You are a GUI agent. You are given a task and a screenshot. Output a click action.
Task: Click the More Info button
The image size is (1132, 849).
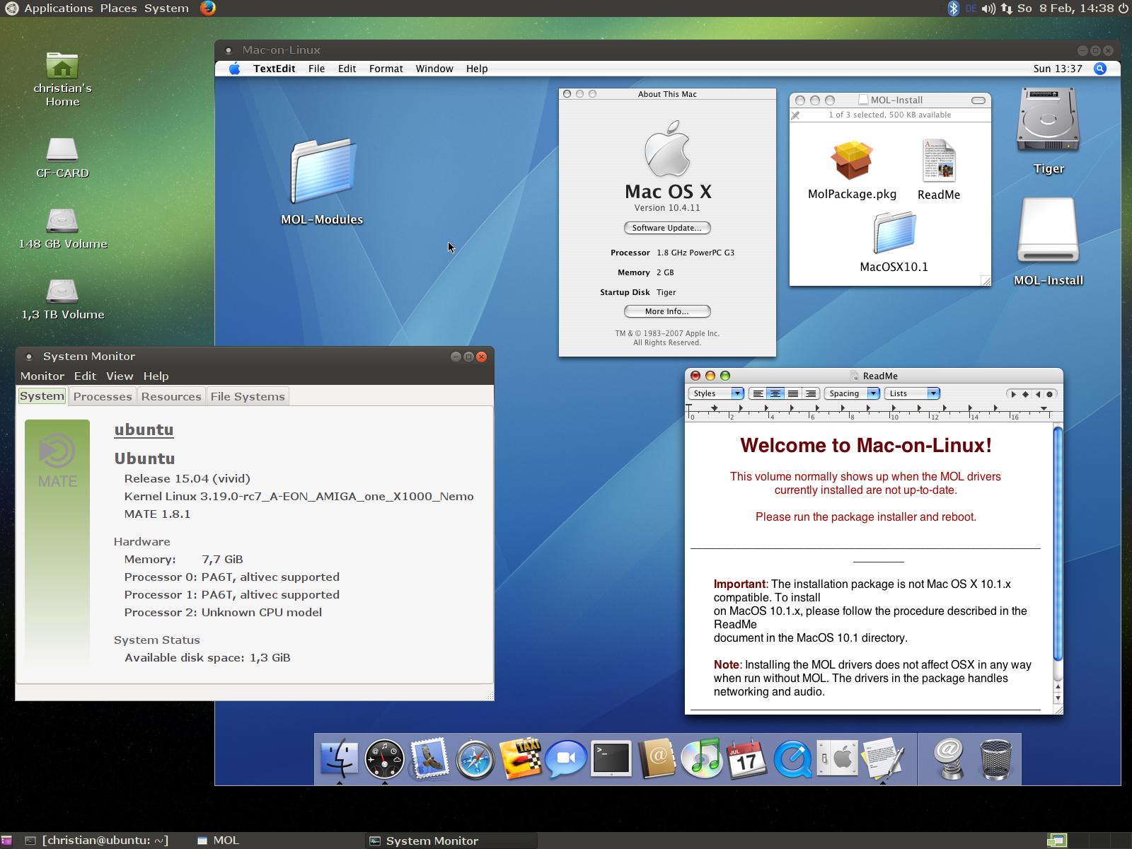tap(667, 311)
